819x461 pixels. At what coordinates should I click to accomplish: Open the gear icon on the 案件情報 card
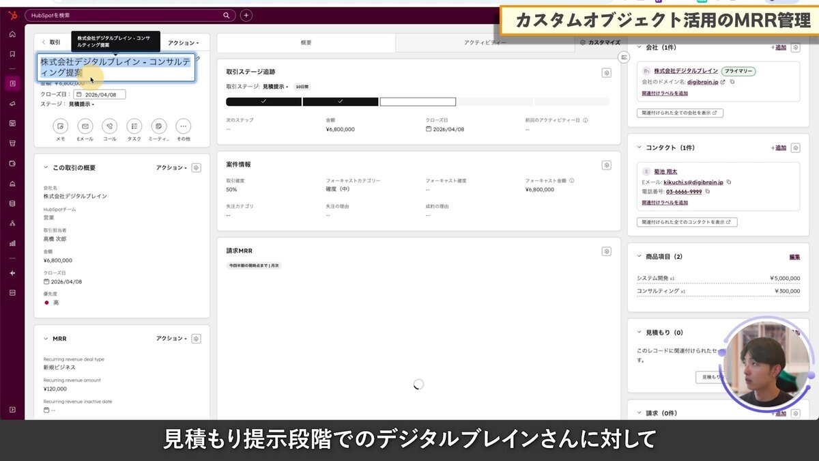[606, 164]
